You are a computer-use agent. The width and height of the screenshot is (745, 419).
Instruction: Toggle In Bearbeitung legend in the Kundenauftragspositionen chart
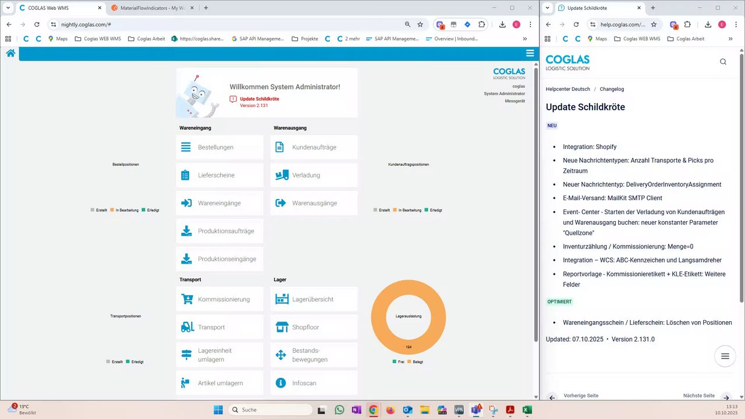[x=407, y=210]
